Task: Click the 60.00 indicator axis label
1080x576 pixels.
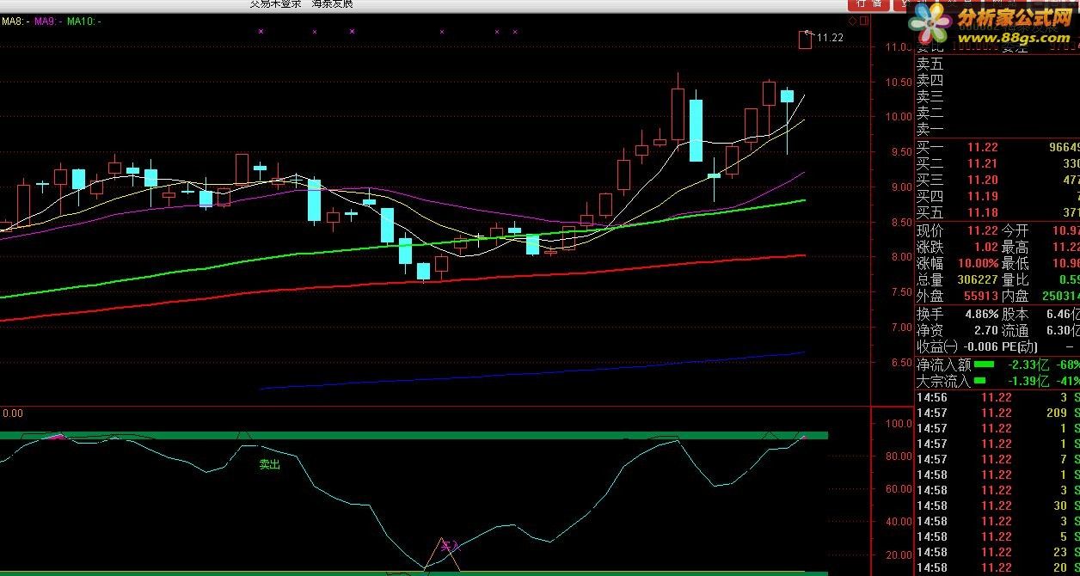Action: pos(898,489)
